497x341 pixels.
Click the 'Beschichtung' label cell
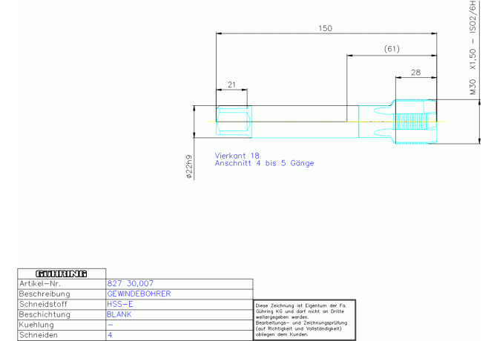click(62, 315)
